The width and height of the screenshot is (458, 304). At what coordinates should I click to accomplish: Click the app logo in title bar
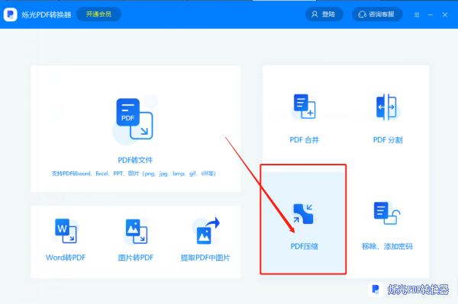[x=11, y=14]
